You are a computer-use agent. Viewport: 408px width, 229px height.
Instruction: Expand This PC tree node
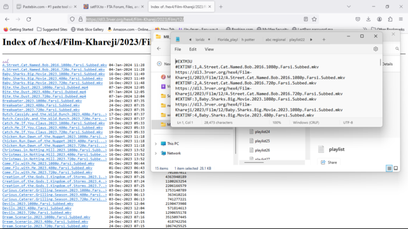point(156,144)
